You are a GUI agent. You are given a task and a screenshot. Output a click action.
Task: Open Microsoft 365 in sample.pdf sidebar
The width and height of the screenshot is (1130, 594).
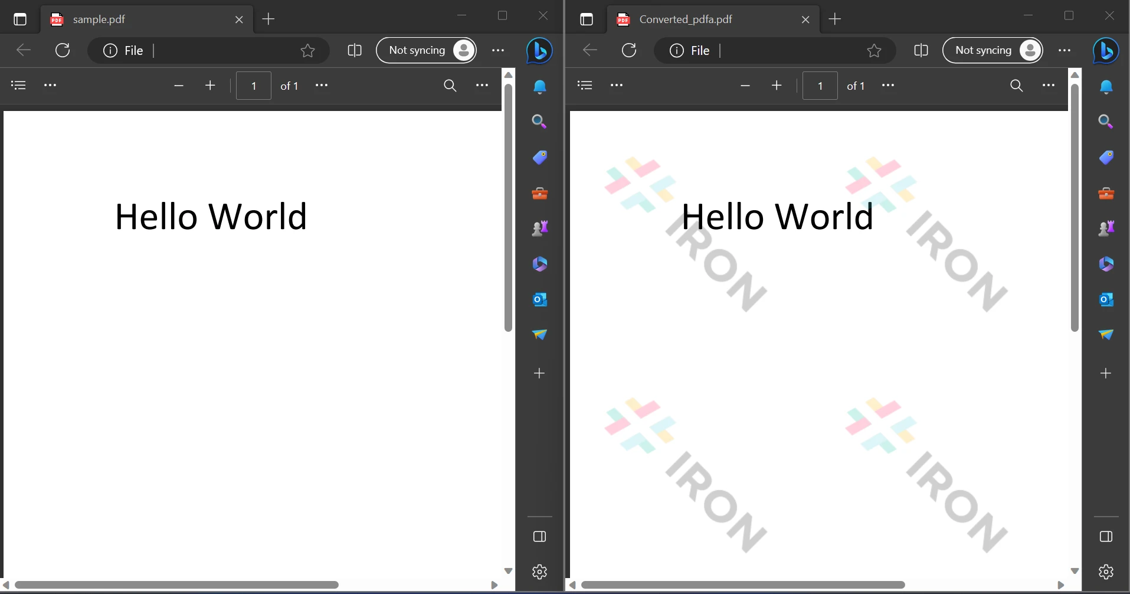point(539,264)
